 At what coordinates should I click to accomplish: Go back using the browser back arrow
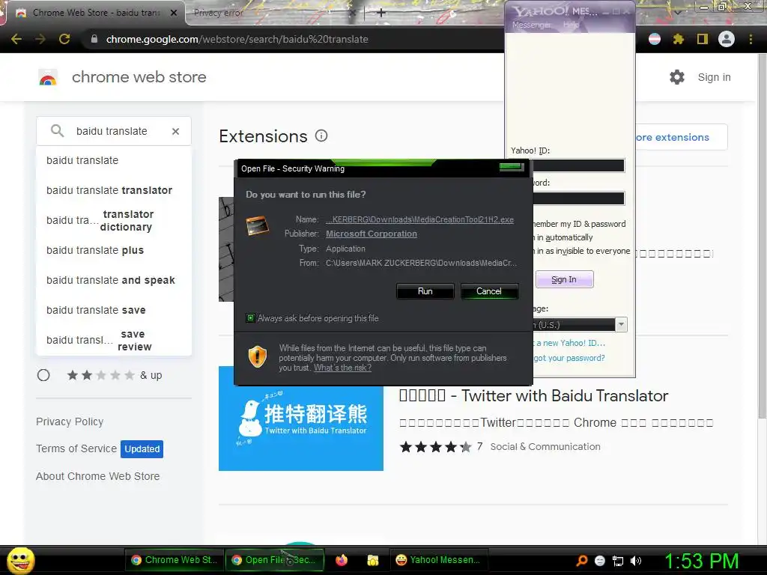coord(16,39)
